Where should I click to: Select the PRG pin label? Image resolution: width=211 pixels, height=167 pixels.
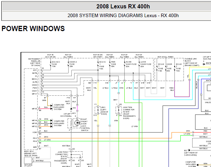click(35, 138)
